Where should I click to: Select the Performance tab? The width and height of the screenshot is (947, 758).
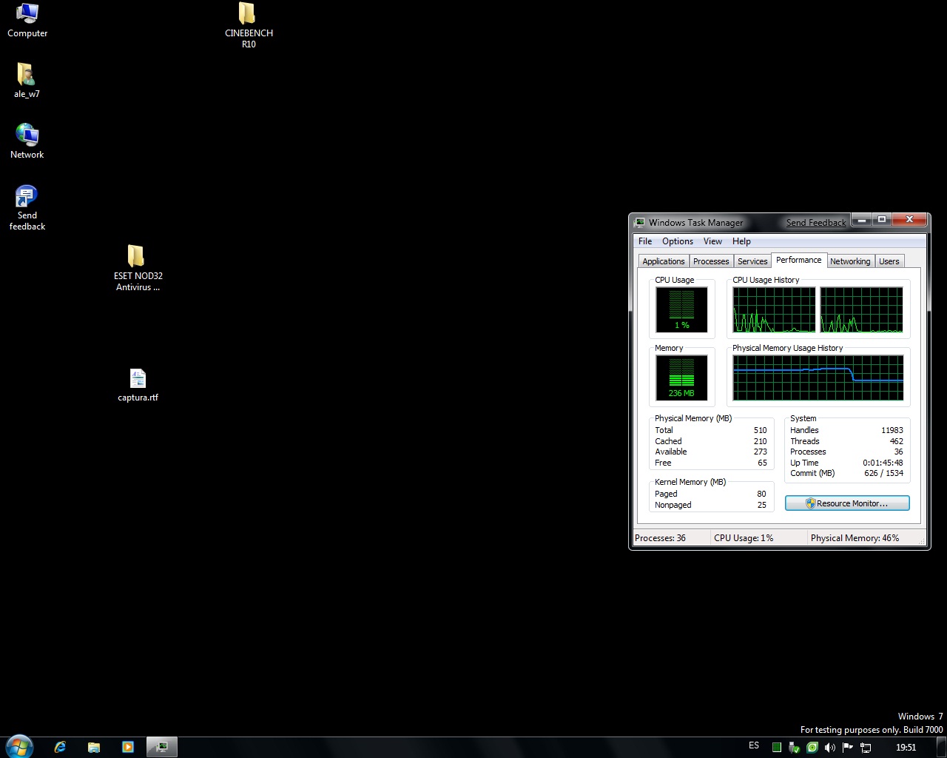(798, 260)
